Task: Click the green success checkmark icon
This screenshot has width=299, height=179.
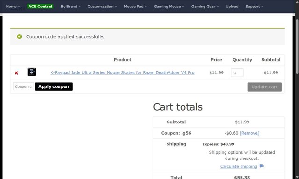Action: click(19, 36)
